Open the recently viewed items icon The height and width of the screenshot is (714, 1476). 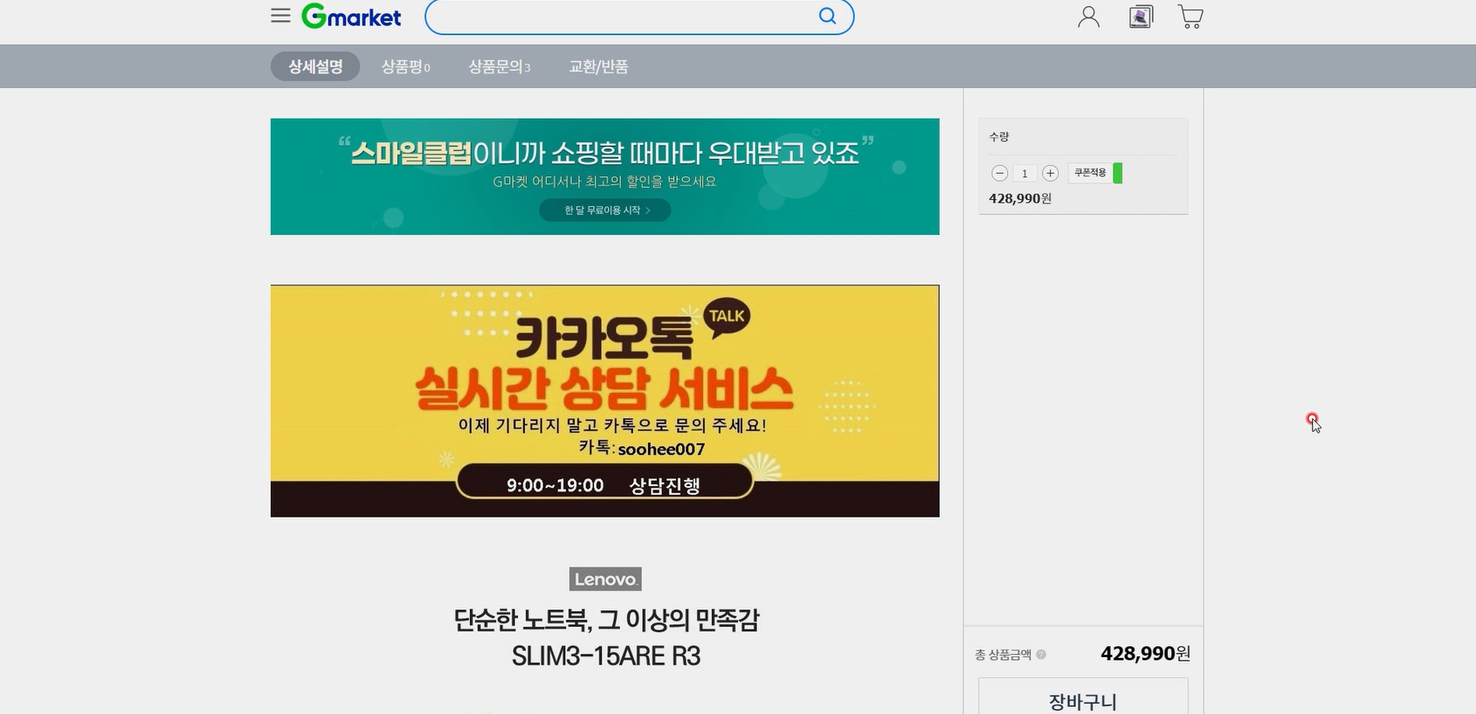point(1141,17)
